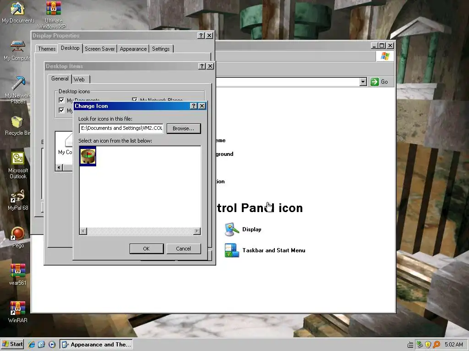
Task: Click the yellow security shield tray icon
Action: point(428,345)
